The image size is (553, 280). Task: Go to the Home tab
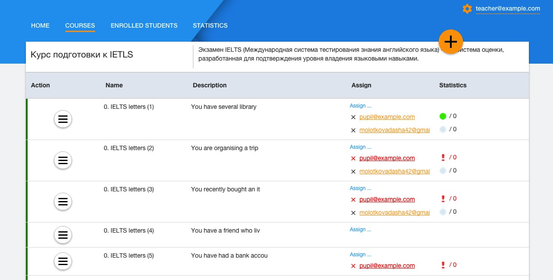(x=40, y=25)
